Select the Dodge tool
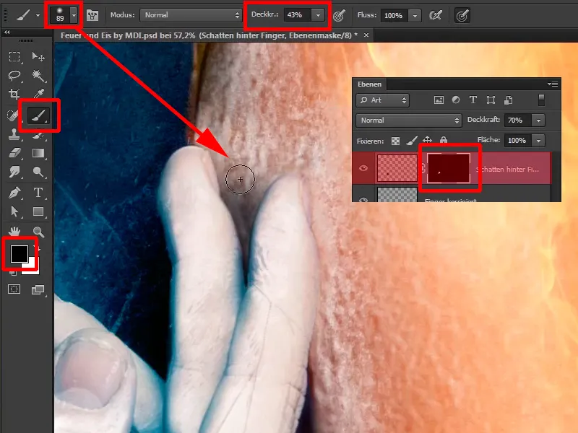578x433 pixels. pyautogui.click(x=38, y=172)
